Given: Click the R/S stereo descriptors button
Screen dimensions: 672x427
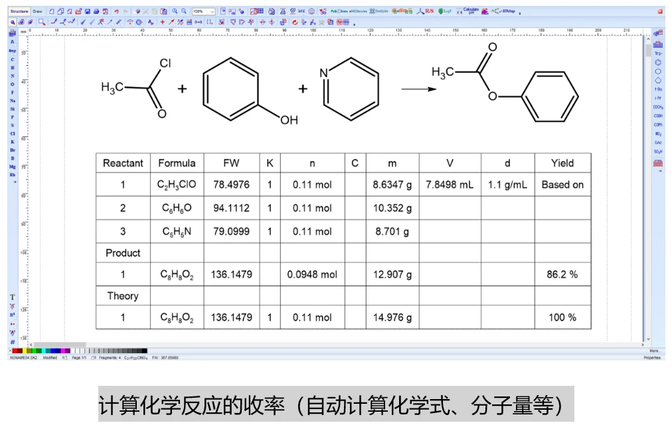Looking at the screenshot, I should tap(426, 11).
